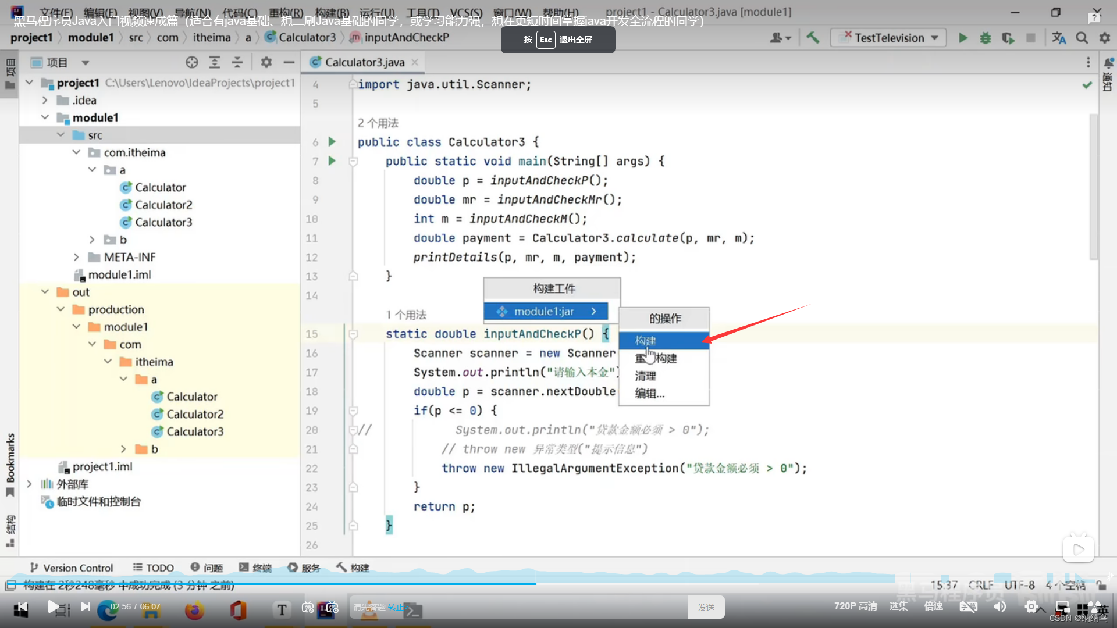Open Version Control tool window
Viewport: 1117px width, 628px height.
click(72, 568)
